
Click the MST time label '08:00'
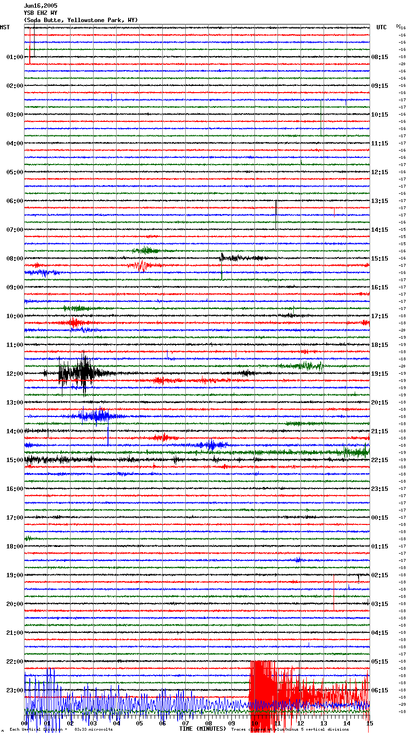[14, 259]
